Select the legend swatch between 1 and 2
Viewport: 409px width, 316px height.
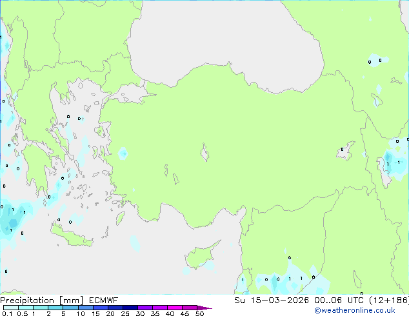pyautogui.click(x=41, y=308)
